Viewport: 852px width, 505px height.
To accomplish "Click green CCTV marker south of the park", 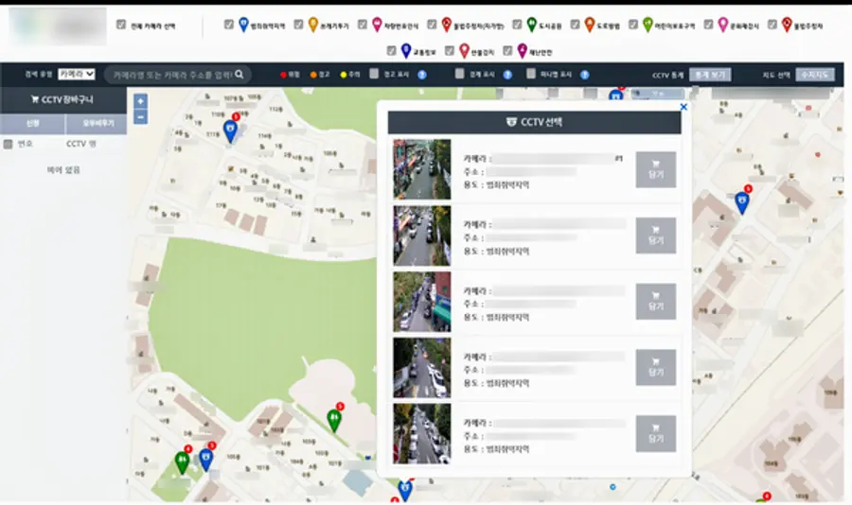I will (333, 420).
